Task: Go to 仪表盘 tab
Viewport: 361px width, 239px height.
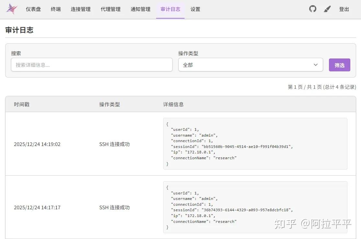Action: (33, 9)
